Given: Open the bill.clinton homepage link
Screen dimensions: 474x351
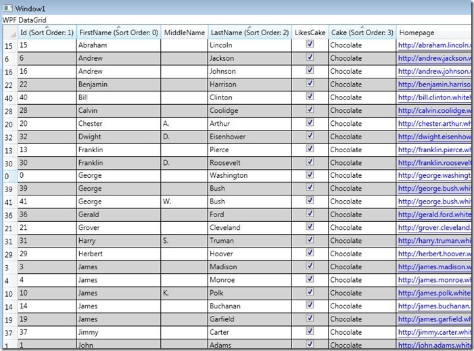Looking at the screenshot, I should (435, 97).
